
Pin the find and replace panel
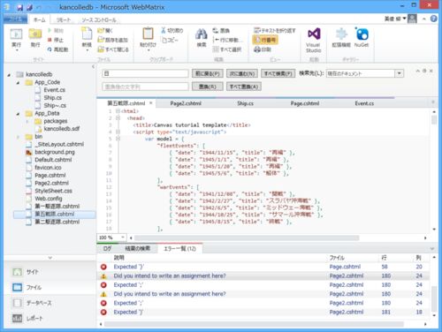pos(424,71)
